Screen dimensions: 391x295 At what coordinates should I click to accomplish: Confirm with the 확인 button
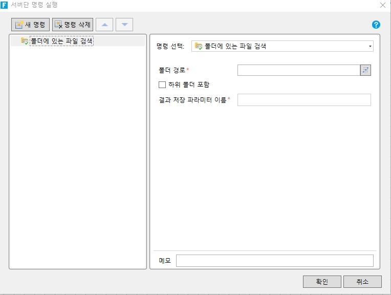click(x=322, y=282)
